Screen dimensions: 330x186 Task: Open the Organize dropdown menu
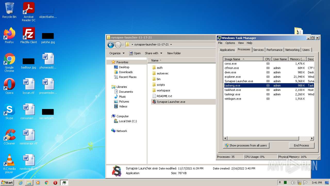coord(117,53)
